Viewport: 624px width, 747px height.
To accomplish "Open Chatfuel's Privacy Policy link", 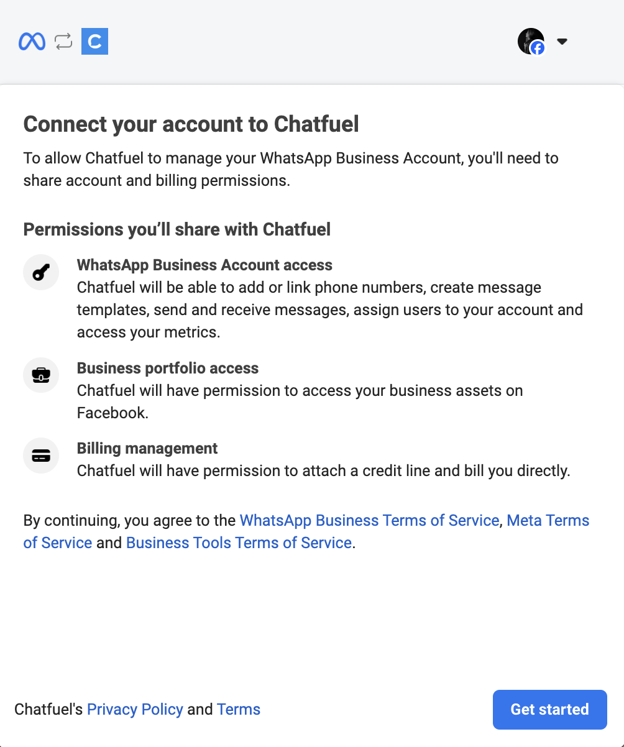I will coord(135,709).
